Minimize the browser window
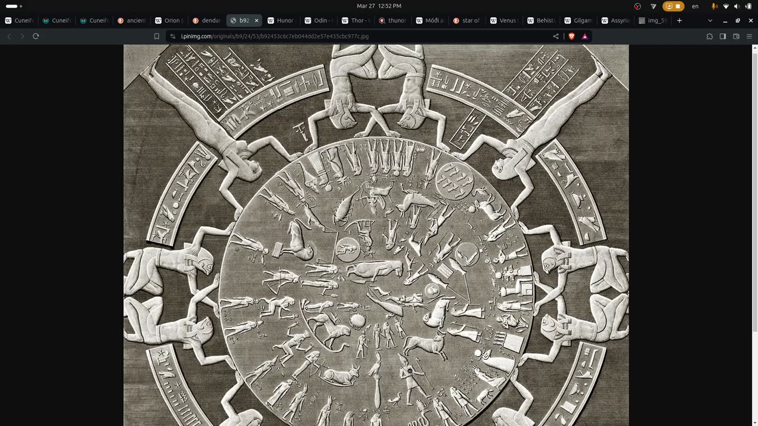 [x=725, y=20]
